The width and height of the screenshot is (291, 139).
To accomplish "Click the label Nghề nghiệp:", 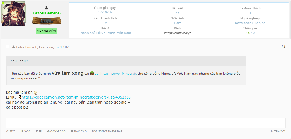I will tap(250, 18).
